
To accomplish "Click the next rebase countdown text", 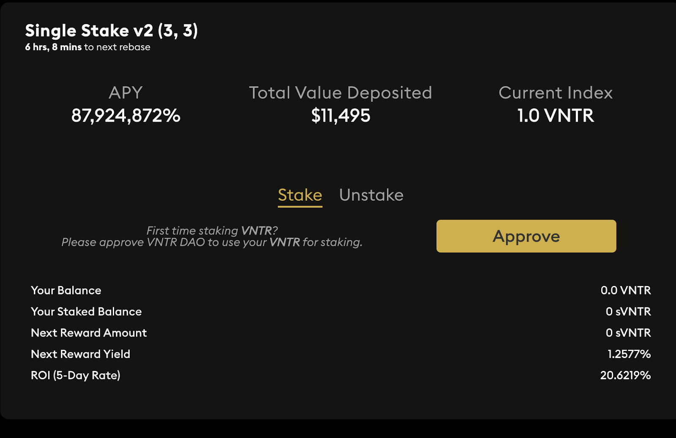I will [87, 47].
